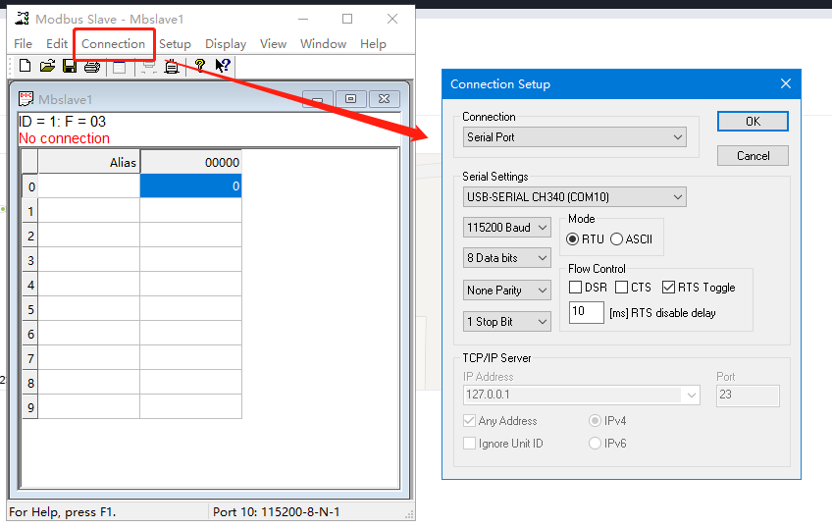Screen dimensions: 832x528
Task: Select the ASCII mode radio button
Action: click(x=617, y=238)
